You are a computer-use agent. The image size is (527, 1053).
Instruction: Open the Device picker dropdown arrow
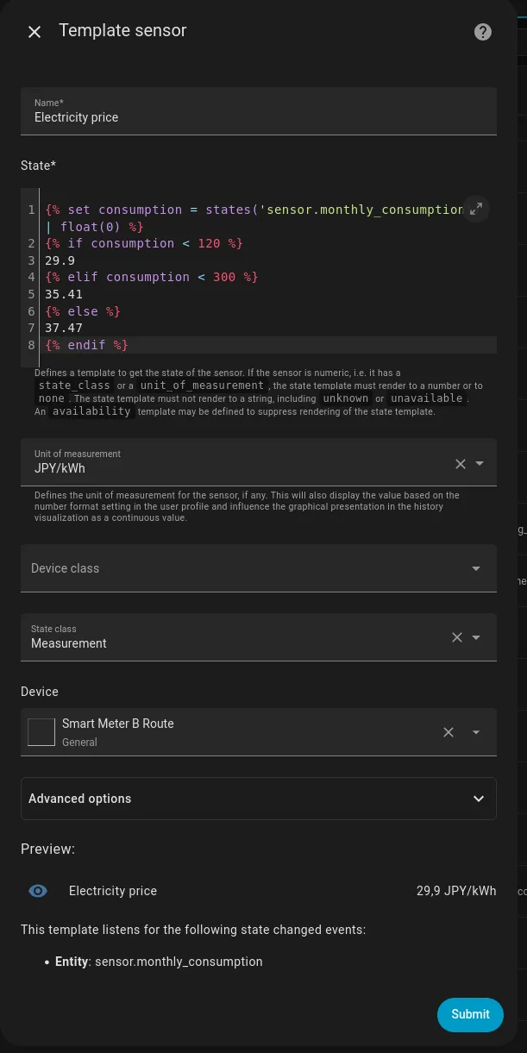click(476, 732)
